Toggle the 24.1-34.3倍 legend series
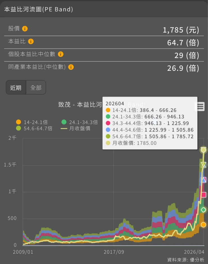This screenshot has width=208, height=264. (x=80, y=122)
